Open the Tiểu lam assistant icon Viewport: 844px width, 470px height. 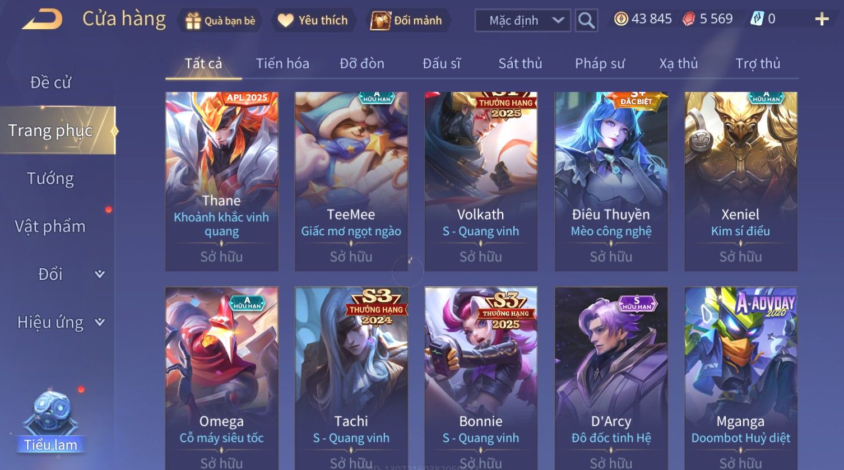click(x=50, y=420)
